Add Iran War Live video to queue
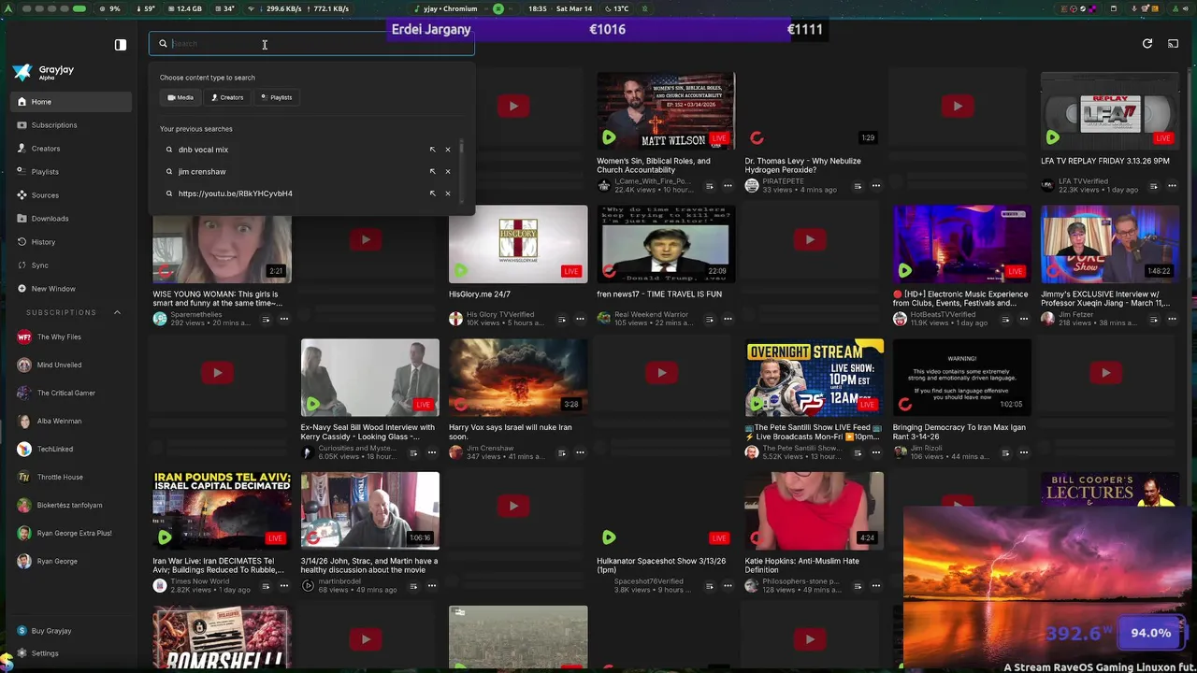This screenshot has height=673, width=1197. pos(266,586)
